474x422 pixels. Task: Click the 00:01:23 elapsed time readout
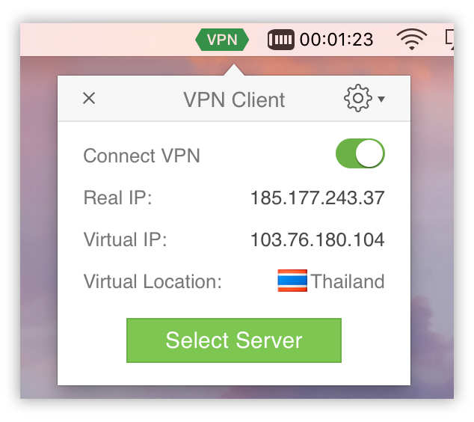point(336,40)
